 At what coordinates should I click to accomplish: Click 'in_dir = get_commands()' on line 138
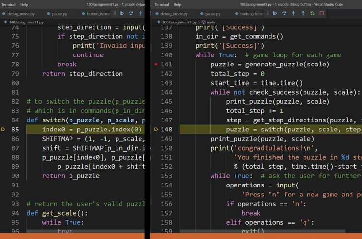point(239,37)
